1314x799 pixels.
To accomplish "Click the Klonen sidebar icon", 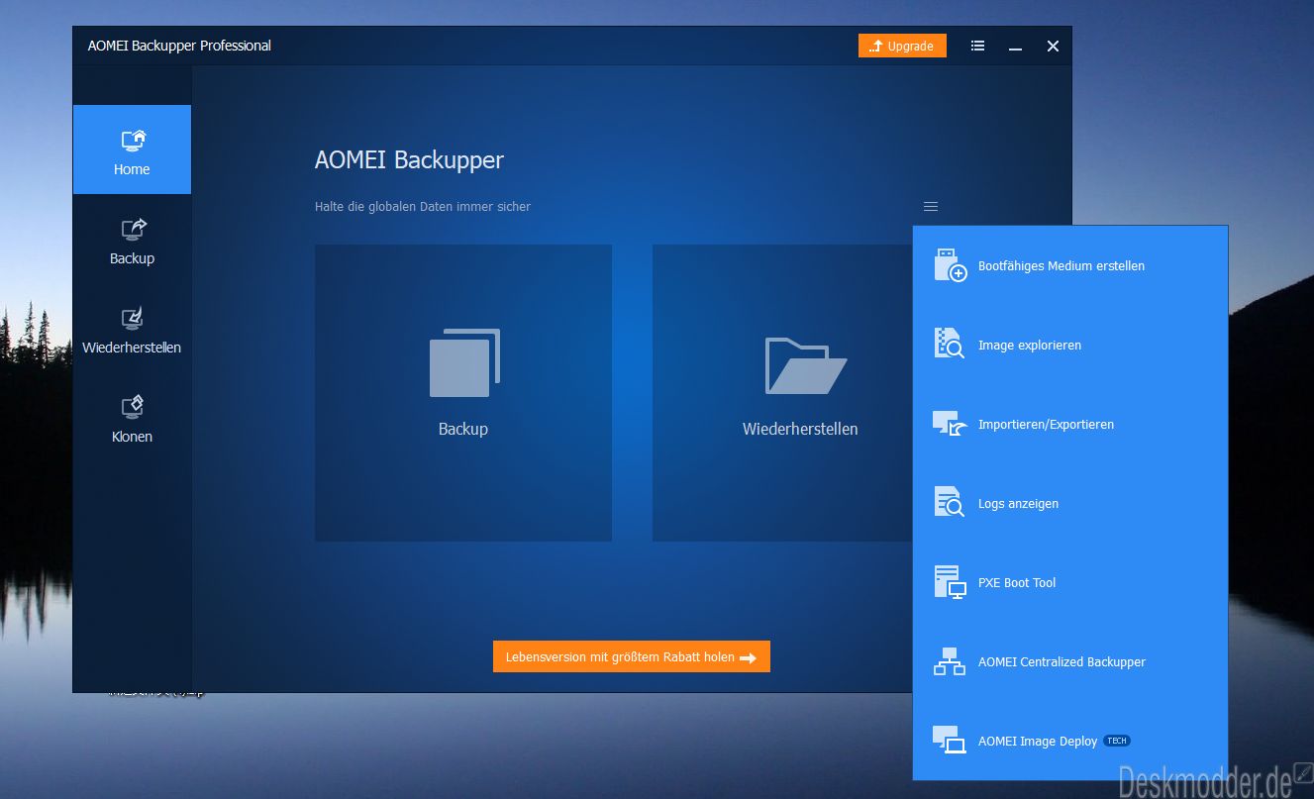I will 133,407.
